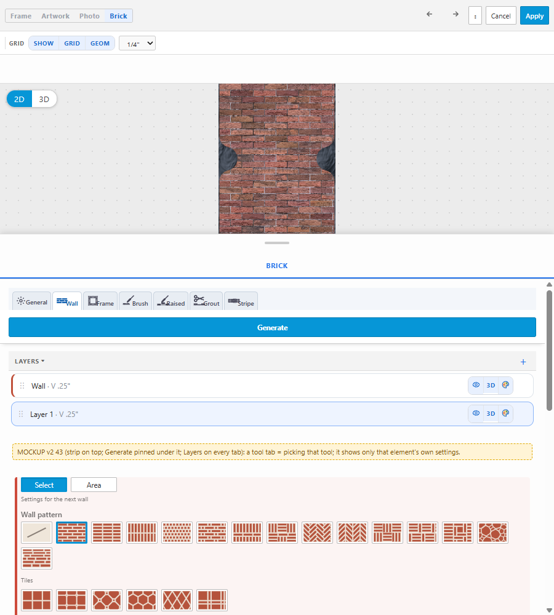The image size is (554, 615).
Task: Toggle grid SHOW option
Action: point(44,43)
